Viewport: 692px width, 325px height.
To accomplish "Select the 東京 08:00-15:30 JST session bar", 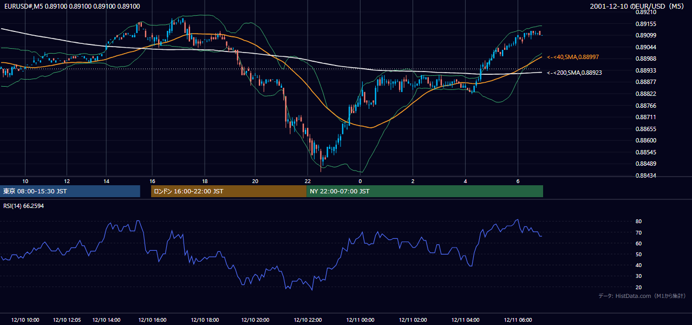I will 70,191.
